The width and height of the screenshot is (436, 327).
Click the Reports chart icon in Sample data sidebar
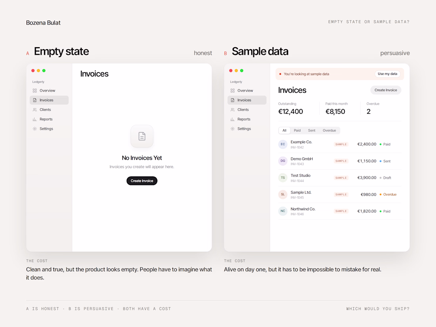coord(233,119)
